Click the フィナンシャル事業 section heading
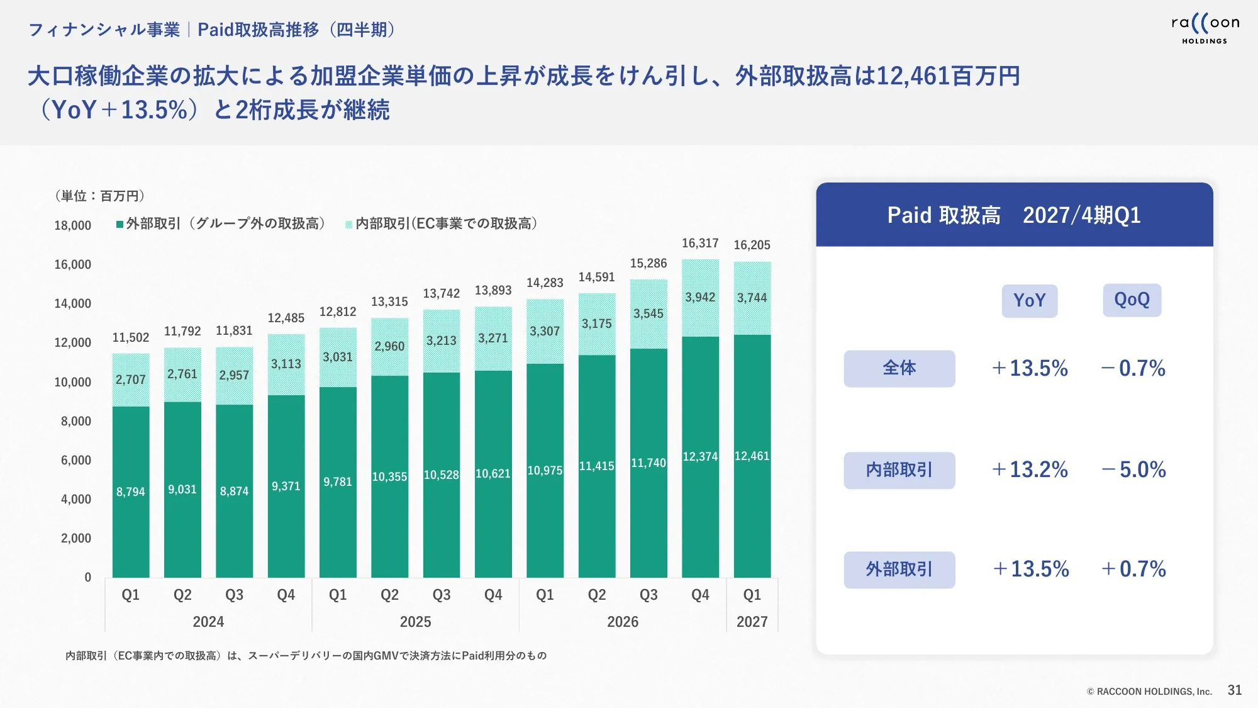This screenshot has height=708, width=1258. point(104,30)
